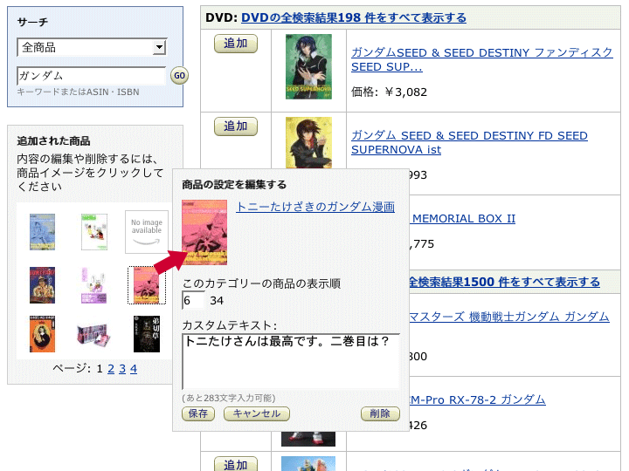
Task: Click inside the カスタムテキスト text area
Action: (291, 361)
